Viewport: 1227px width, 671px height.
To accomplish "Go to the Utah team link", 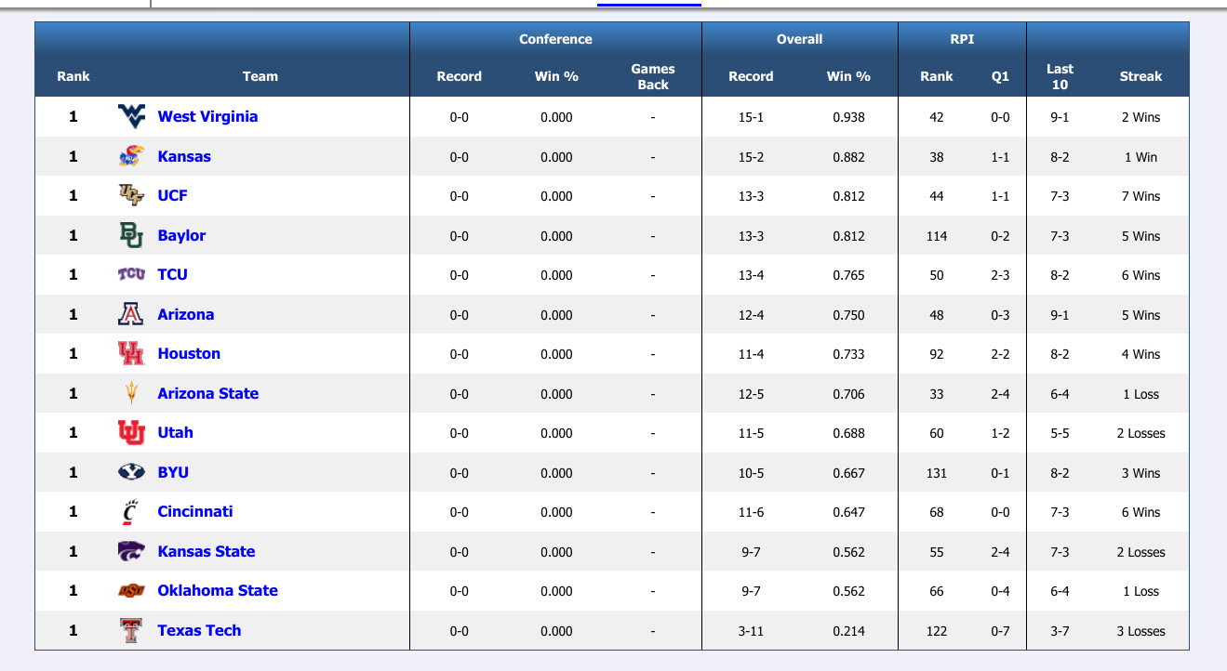I will pyautogui.click(x=175, y=433).
